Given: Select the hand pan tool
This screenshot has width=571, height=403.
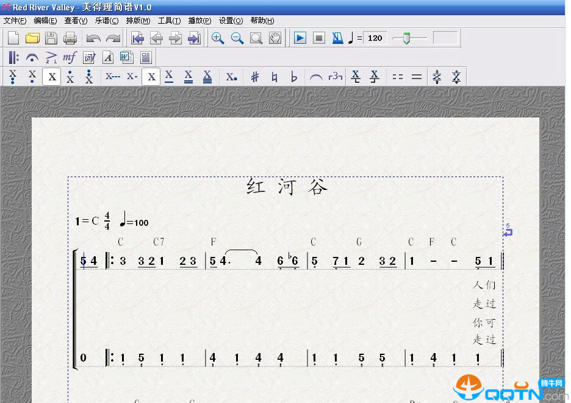Looking at the screenshot, I should pos(275,38).
